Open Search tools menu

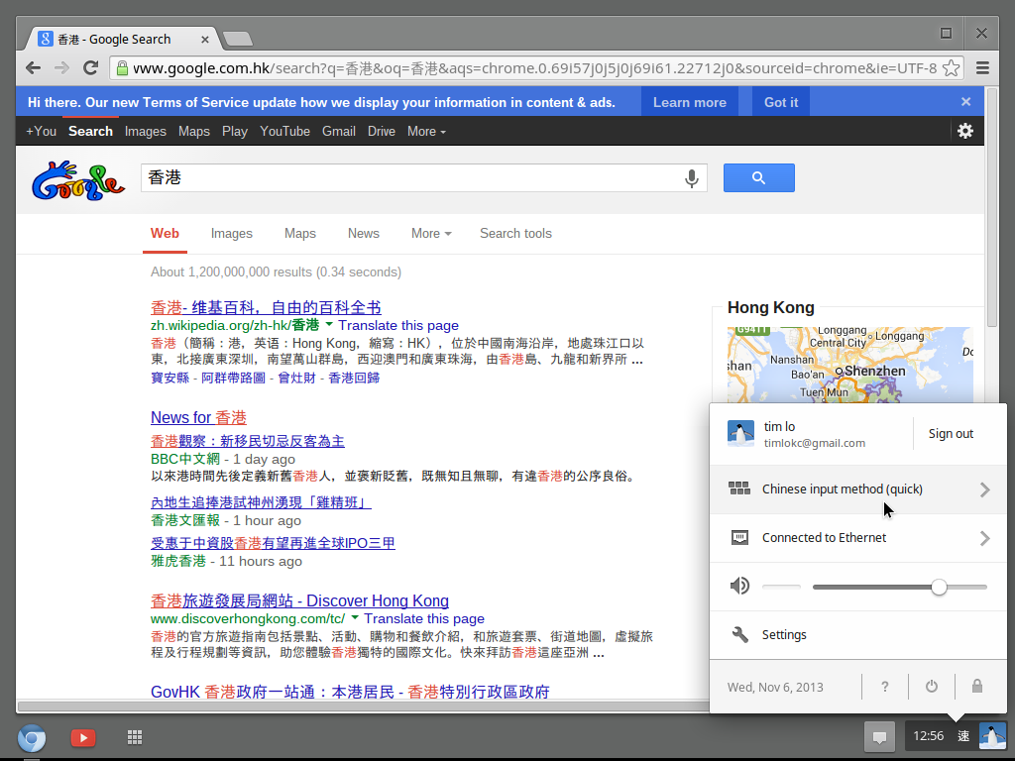pyautogui.click(x=515, y=234)
